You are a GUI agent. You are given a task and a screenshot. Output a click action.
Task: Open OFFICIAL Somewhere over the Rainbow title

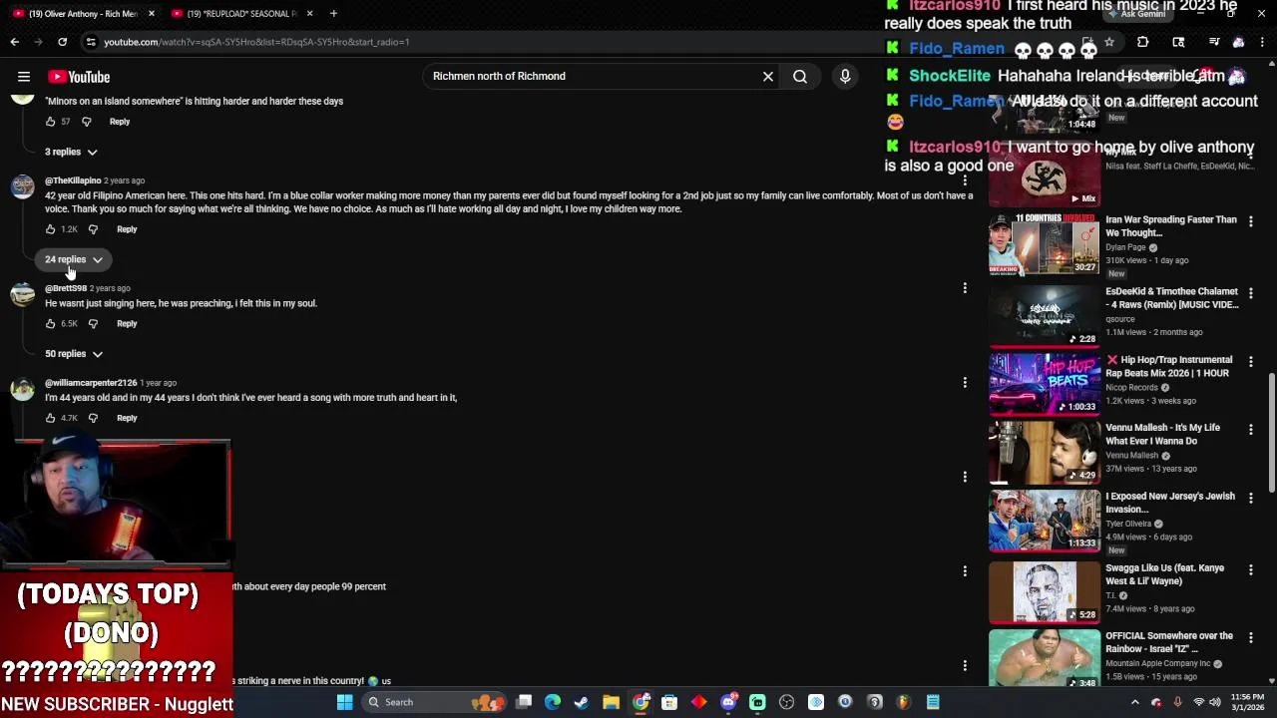point(1169,642)
